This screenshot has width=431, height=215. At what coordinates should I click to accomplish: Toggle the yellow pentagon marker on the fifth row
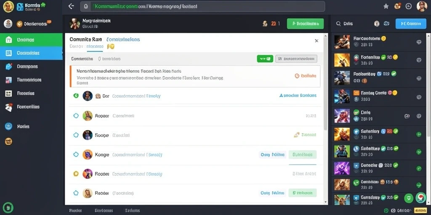pos(76,173)
